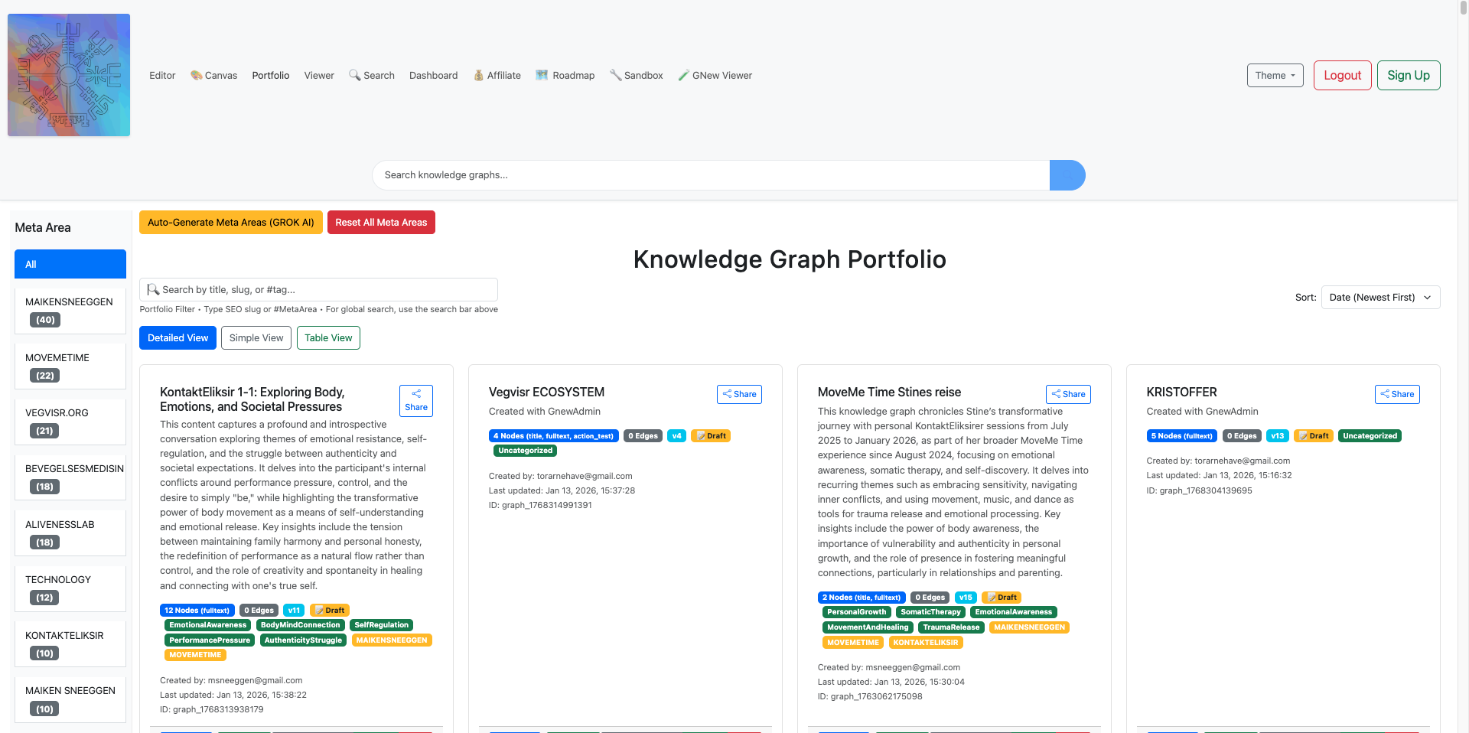This screenshot has height=733, width=1469.
Task: Open Roadmap via the map icon
Action: coord(542,75)
